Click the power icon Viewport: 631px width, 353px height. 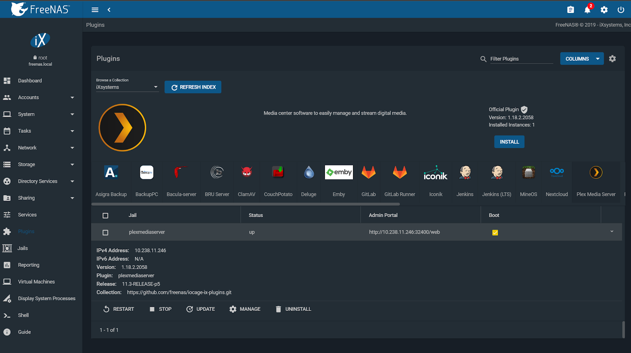tap(621, 10)
